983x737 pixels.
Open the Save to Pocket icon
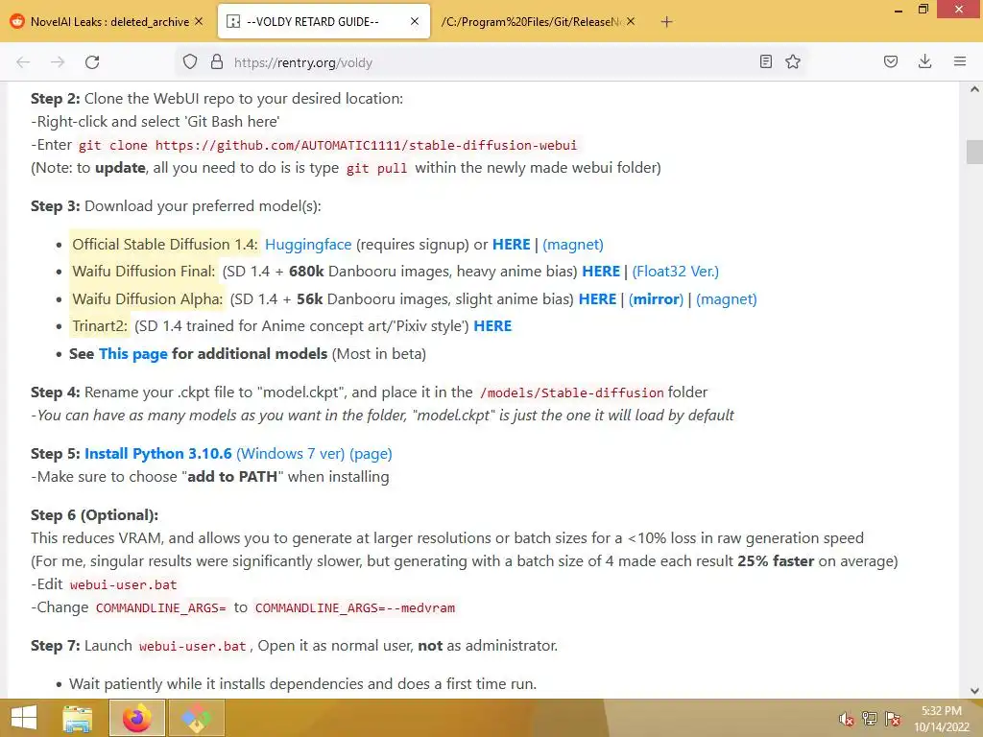pyautogui.click(x=890, y=61)
